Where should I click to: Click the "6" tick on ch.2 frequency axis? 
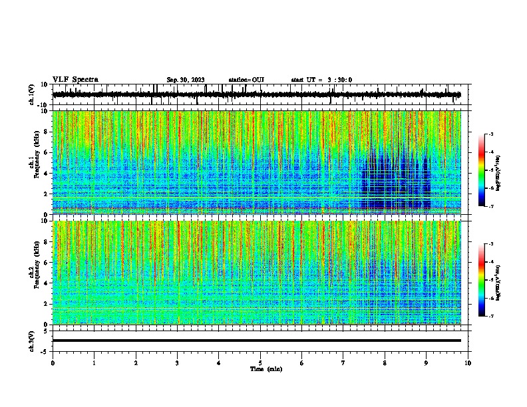point(47,263)
